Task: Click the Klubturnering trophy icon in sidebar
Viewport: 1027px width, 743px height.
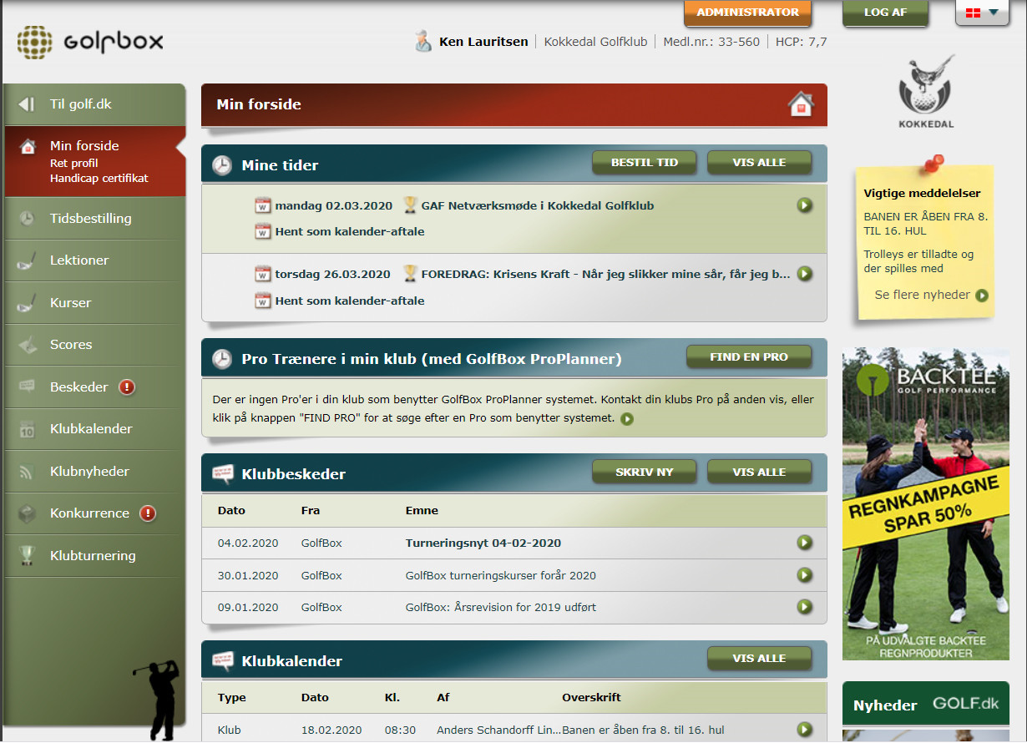Action: coord(27,555)
